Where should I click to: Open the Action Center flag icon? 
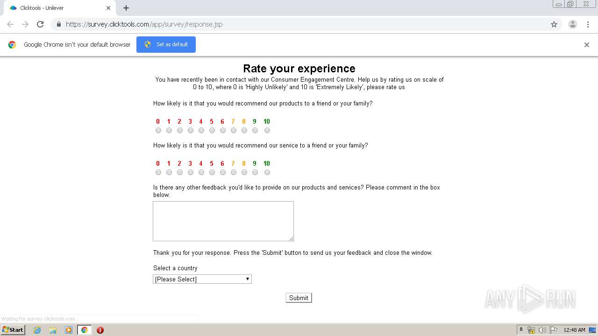click(x=554, y=330)
